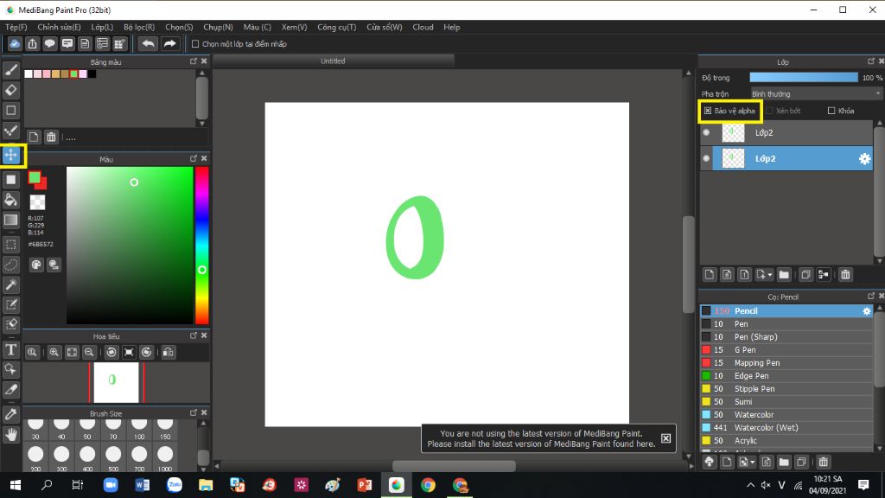The image size is (885, 498).
Task: Select the Brush tool
Action: 10,70
